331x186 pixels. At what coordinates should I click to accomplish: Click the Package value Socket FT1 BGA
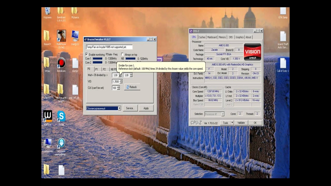point(224,54)
